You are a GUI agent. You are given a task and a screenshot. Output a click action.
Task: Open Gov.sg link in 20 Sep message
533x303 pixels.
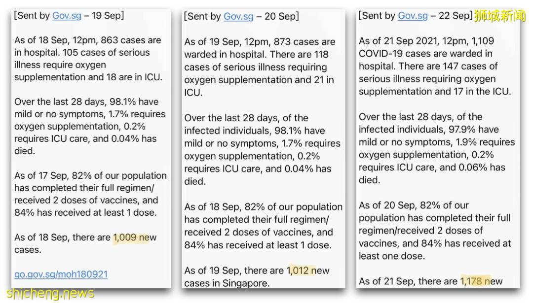pyautogui.click(x=238, y=16)
